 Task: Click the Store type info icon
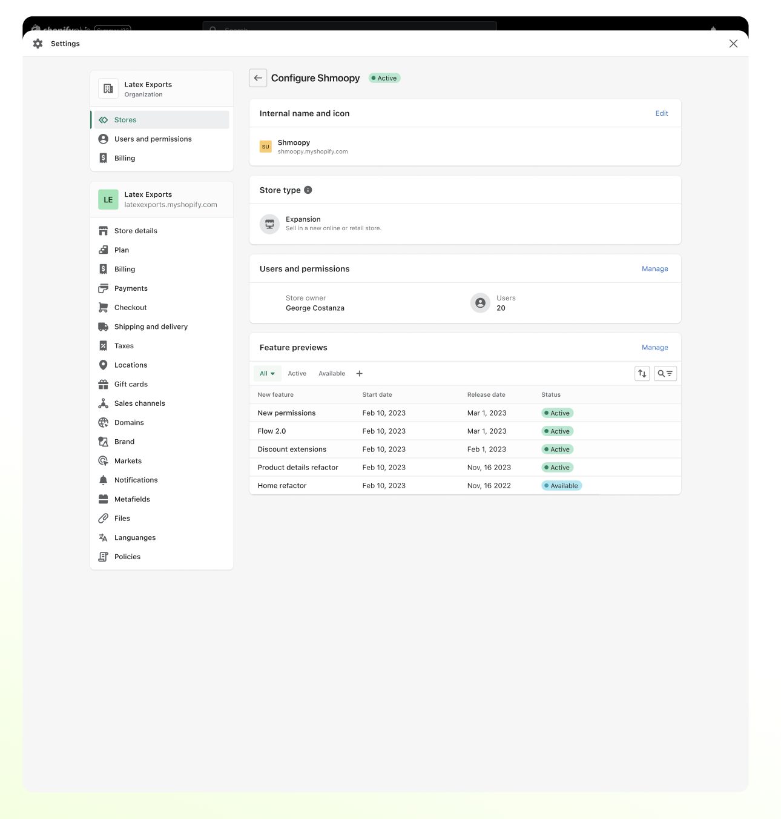tap(308, 190)
